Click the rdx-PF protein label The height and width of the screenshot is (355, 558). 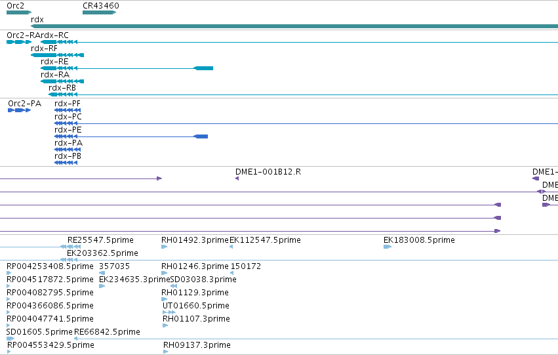pos(68,104)
